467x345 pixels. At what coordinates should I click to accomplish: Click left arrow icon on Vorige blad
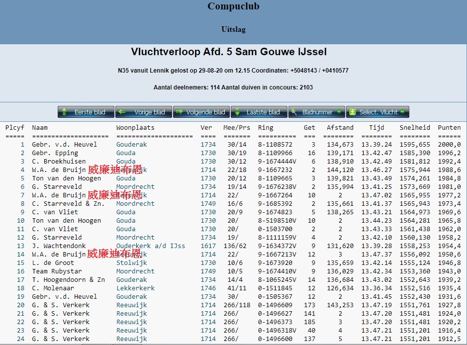[x=122, y=112]
